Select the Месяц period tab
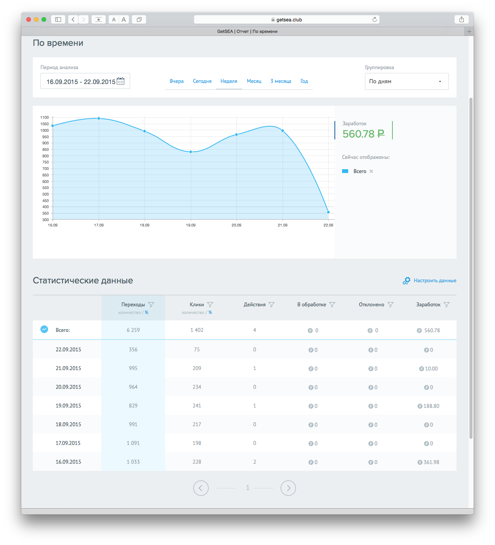This screenshot has height=545, width=495. pos(254,81)
